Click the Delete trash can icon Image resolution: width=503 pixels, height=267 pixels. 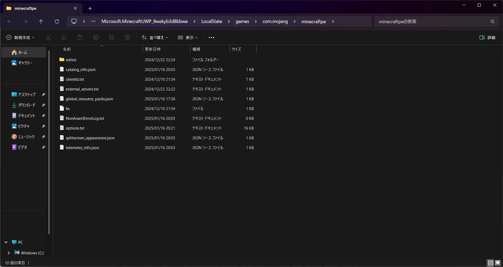pyautogui.click(x=128, y=37)
